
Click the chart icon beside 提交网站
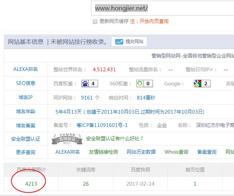coord(119,42)
